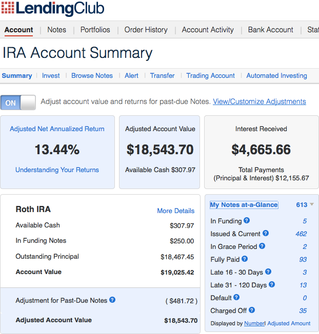
Task: Go to Browse Notes
Action: (92, 76)
